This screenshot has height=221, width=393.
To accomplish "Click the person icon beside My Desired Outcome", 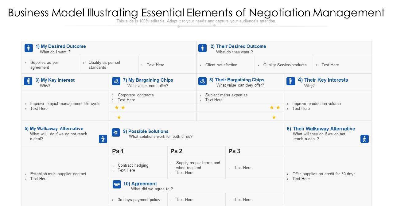I will [29, 48].
